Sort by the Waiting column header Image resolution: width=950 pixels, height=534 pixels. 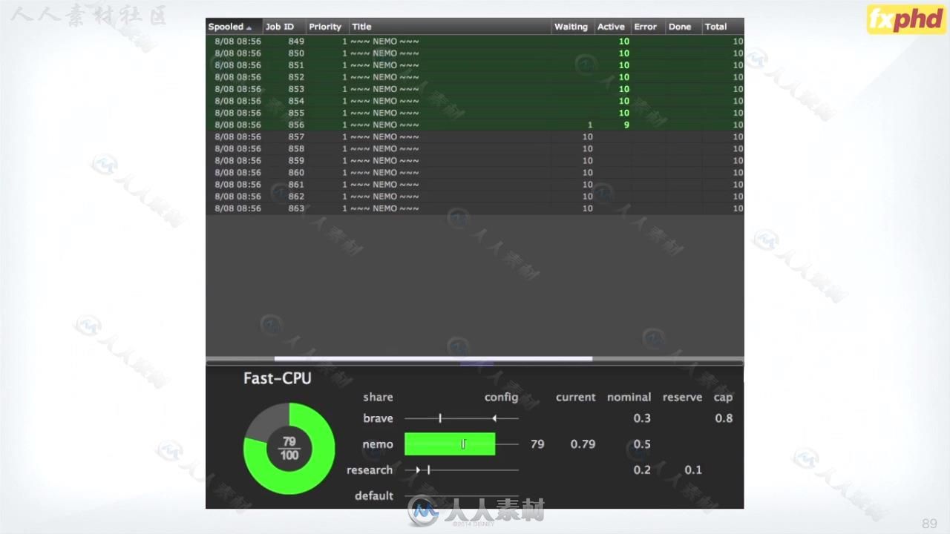pos(573,27)
